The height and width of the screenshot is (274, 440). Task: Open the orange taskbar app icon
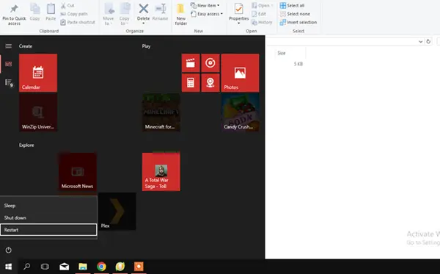coord(139,267)
